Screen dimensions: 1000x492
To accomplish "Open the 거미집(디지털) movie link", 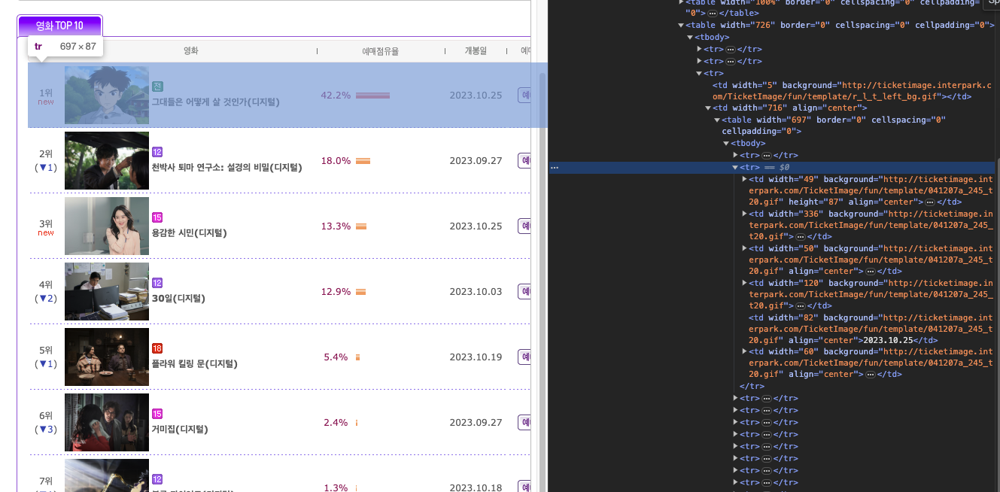I will pyautogui.click(x=180, y=429).
